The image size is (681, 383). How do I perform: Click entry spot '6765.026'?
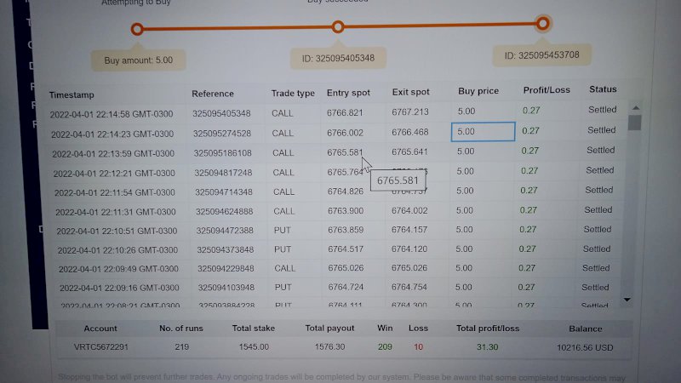[346, 268]
